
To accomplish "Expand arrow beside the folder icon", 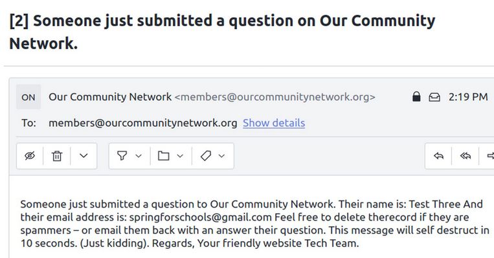I will 180,156.
